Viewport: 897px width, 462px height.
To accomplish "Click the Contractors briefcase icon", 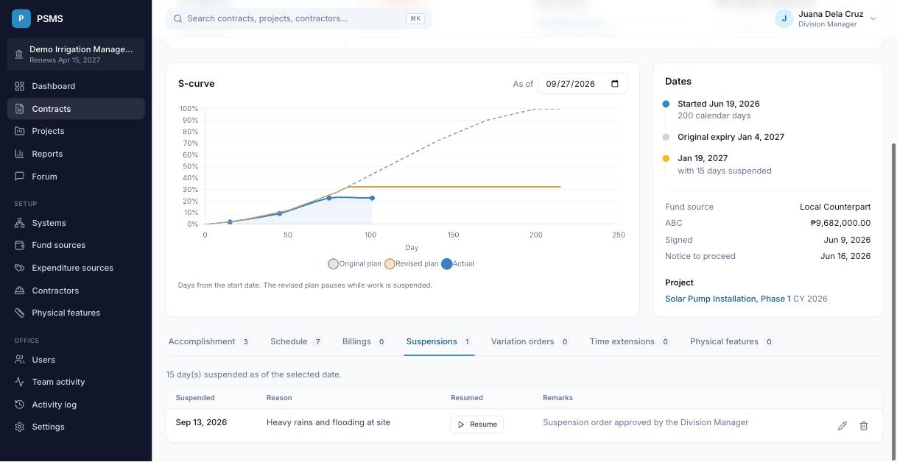I will click(20, 291).
